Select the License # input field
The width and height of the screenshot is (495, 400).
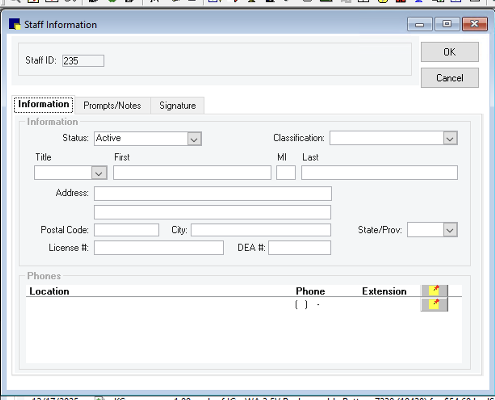159,248
